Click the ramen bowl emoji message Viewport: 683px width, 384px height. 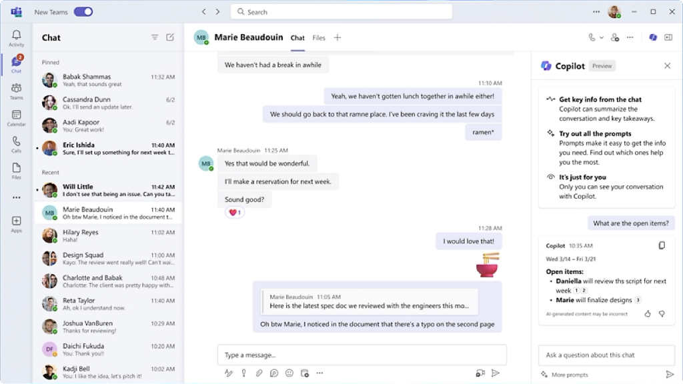pyautogui.click(x=488, y=265)
